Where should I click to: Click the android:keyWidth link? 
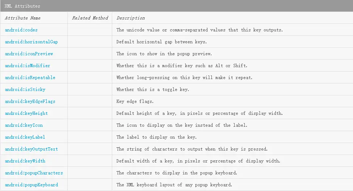coord(25,161)
